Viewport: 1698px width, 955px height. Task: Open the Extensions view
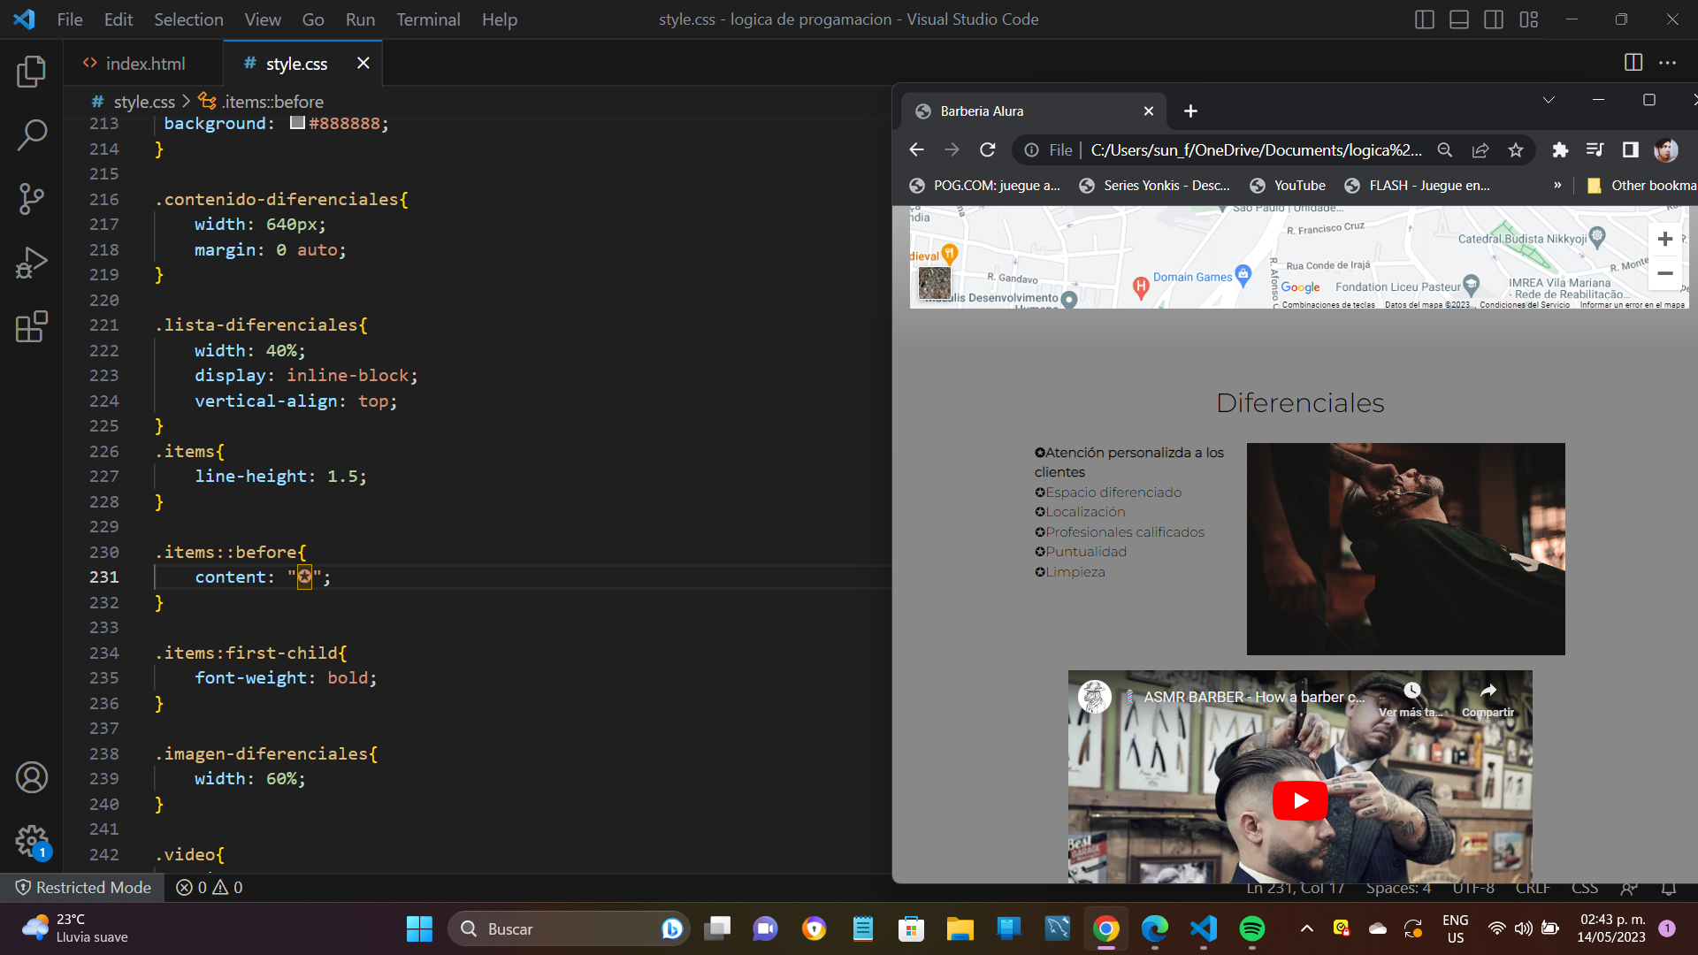pos(32,326)
